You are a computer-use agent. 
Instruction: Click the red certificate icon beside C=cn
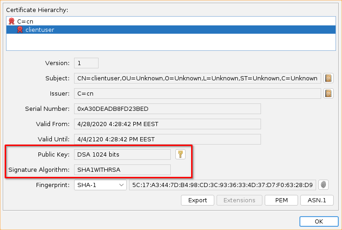click(12, 21)
